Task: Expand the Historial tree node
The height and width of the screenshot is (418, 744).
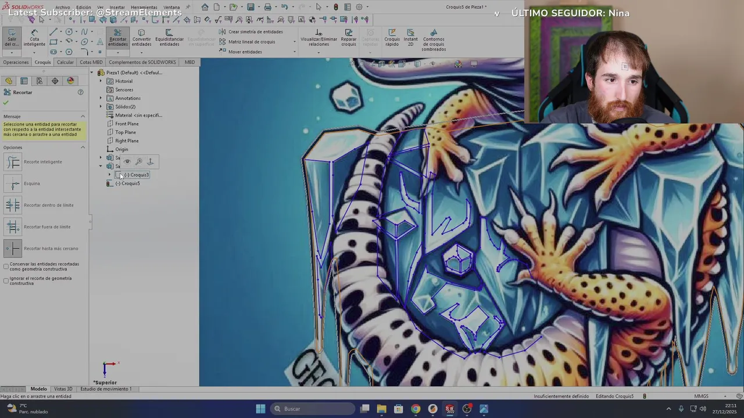Action: [x=101, y=81]
